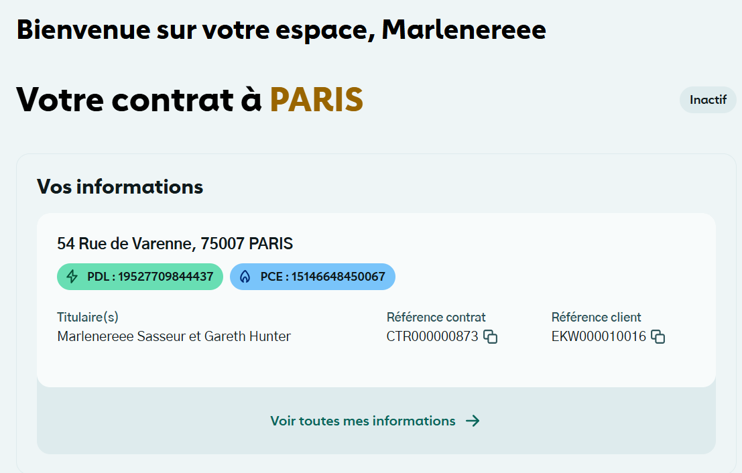Click the flame icon in PCE badge
Image resolution: width=742 pixels, height=473 pixels.
[x=245, y=277]
